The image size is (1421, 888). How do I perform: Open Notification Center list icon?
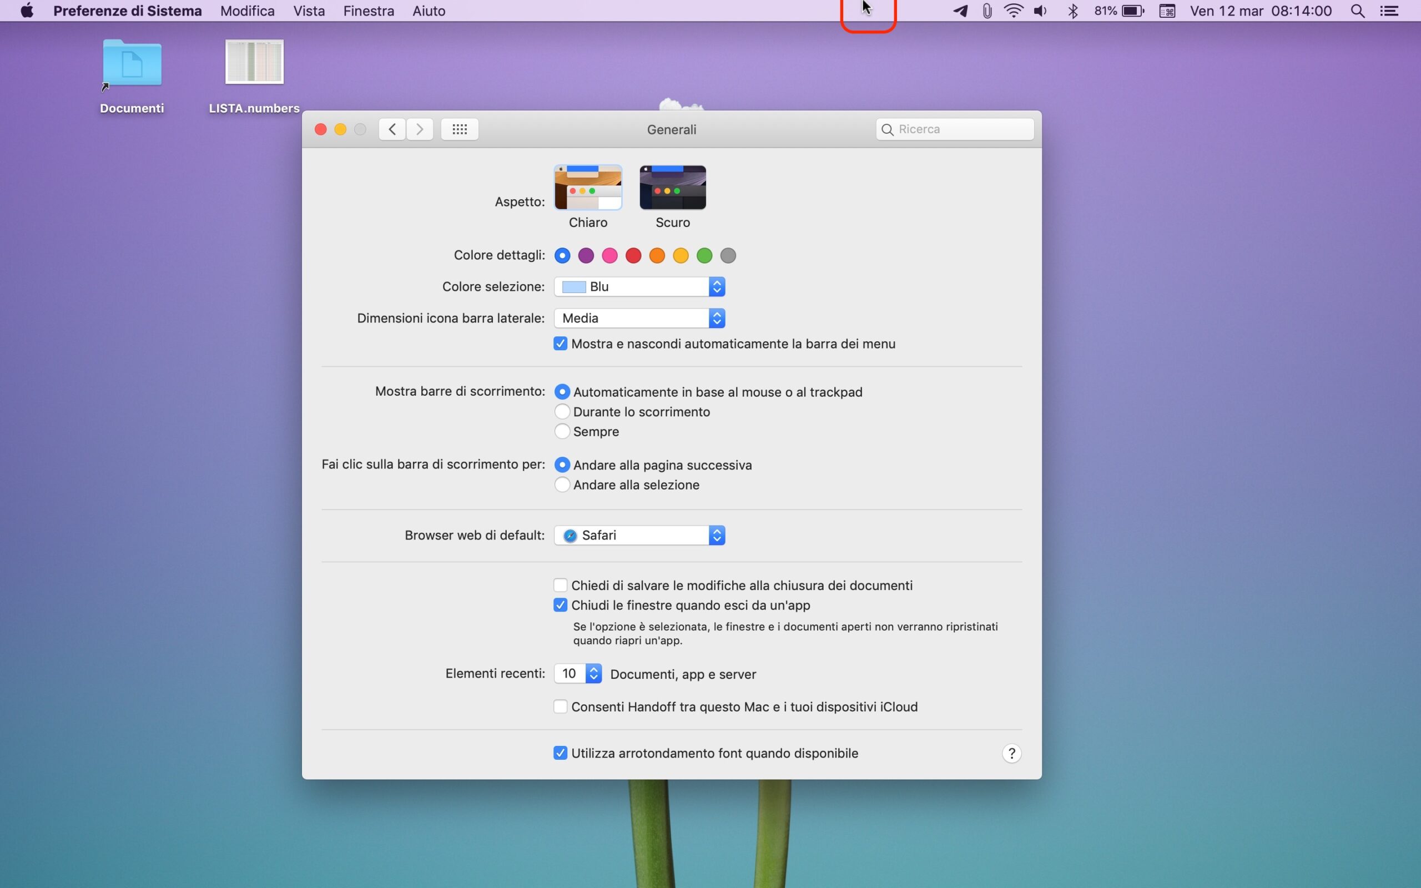click(1389, 11)
